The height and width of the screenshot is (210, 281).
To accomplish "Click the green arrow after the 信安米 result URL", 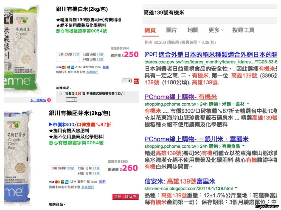I will [x=236, y=188].
